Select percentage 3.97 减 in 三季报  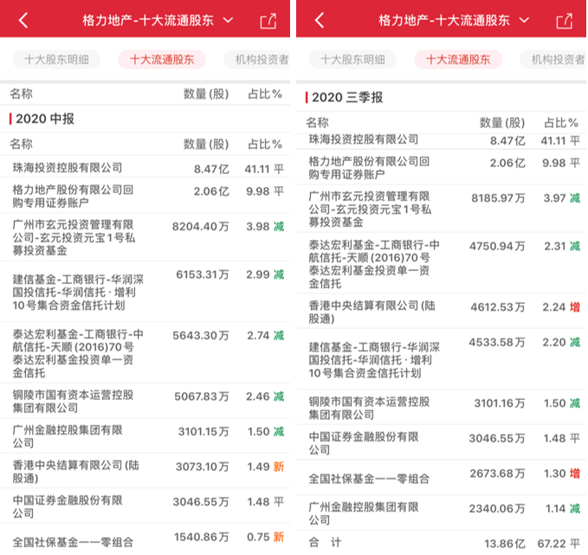pos(562,198)
